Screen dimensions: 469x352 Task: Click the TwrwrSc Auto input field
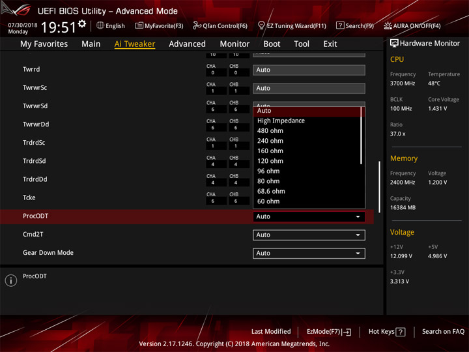[x=309, y=88]
